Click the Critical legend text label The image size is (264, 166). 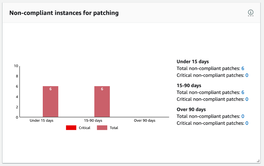point(85,128)
